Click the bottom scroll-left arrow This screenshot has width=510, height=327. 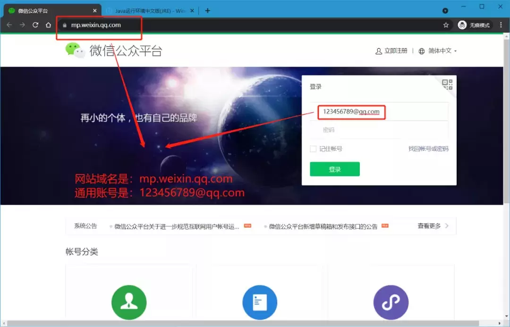tap(3, 323)
